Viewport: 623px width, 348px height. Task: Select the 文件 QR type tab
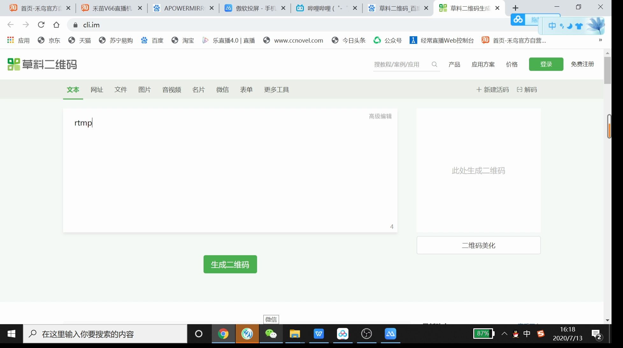click(x=121, y=90)
